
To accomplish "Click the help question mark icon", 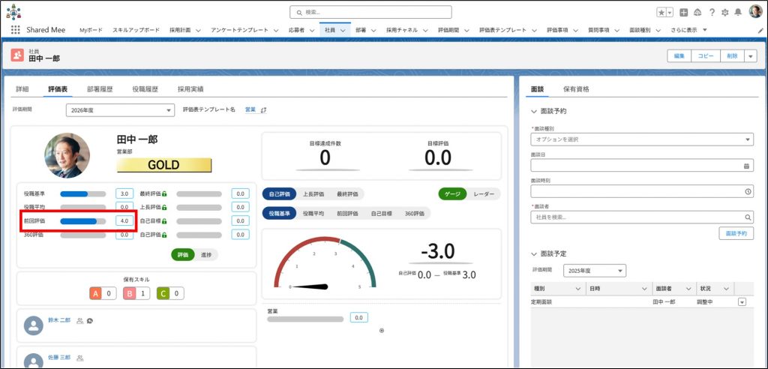I will (711, 12).
